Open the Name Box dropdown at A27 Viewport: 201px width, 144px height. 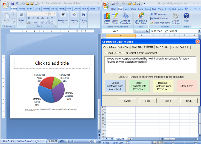click(131, 31)
